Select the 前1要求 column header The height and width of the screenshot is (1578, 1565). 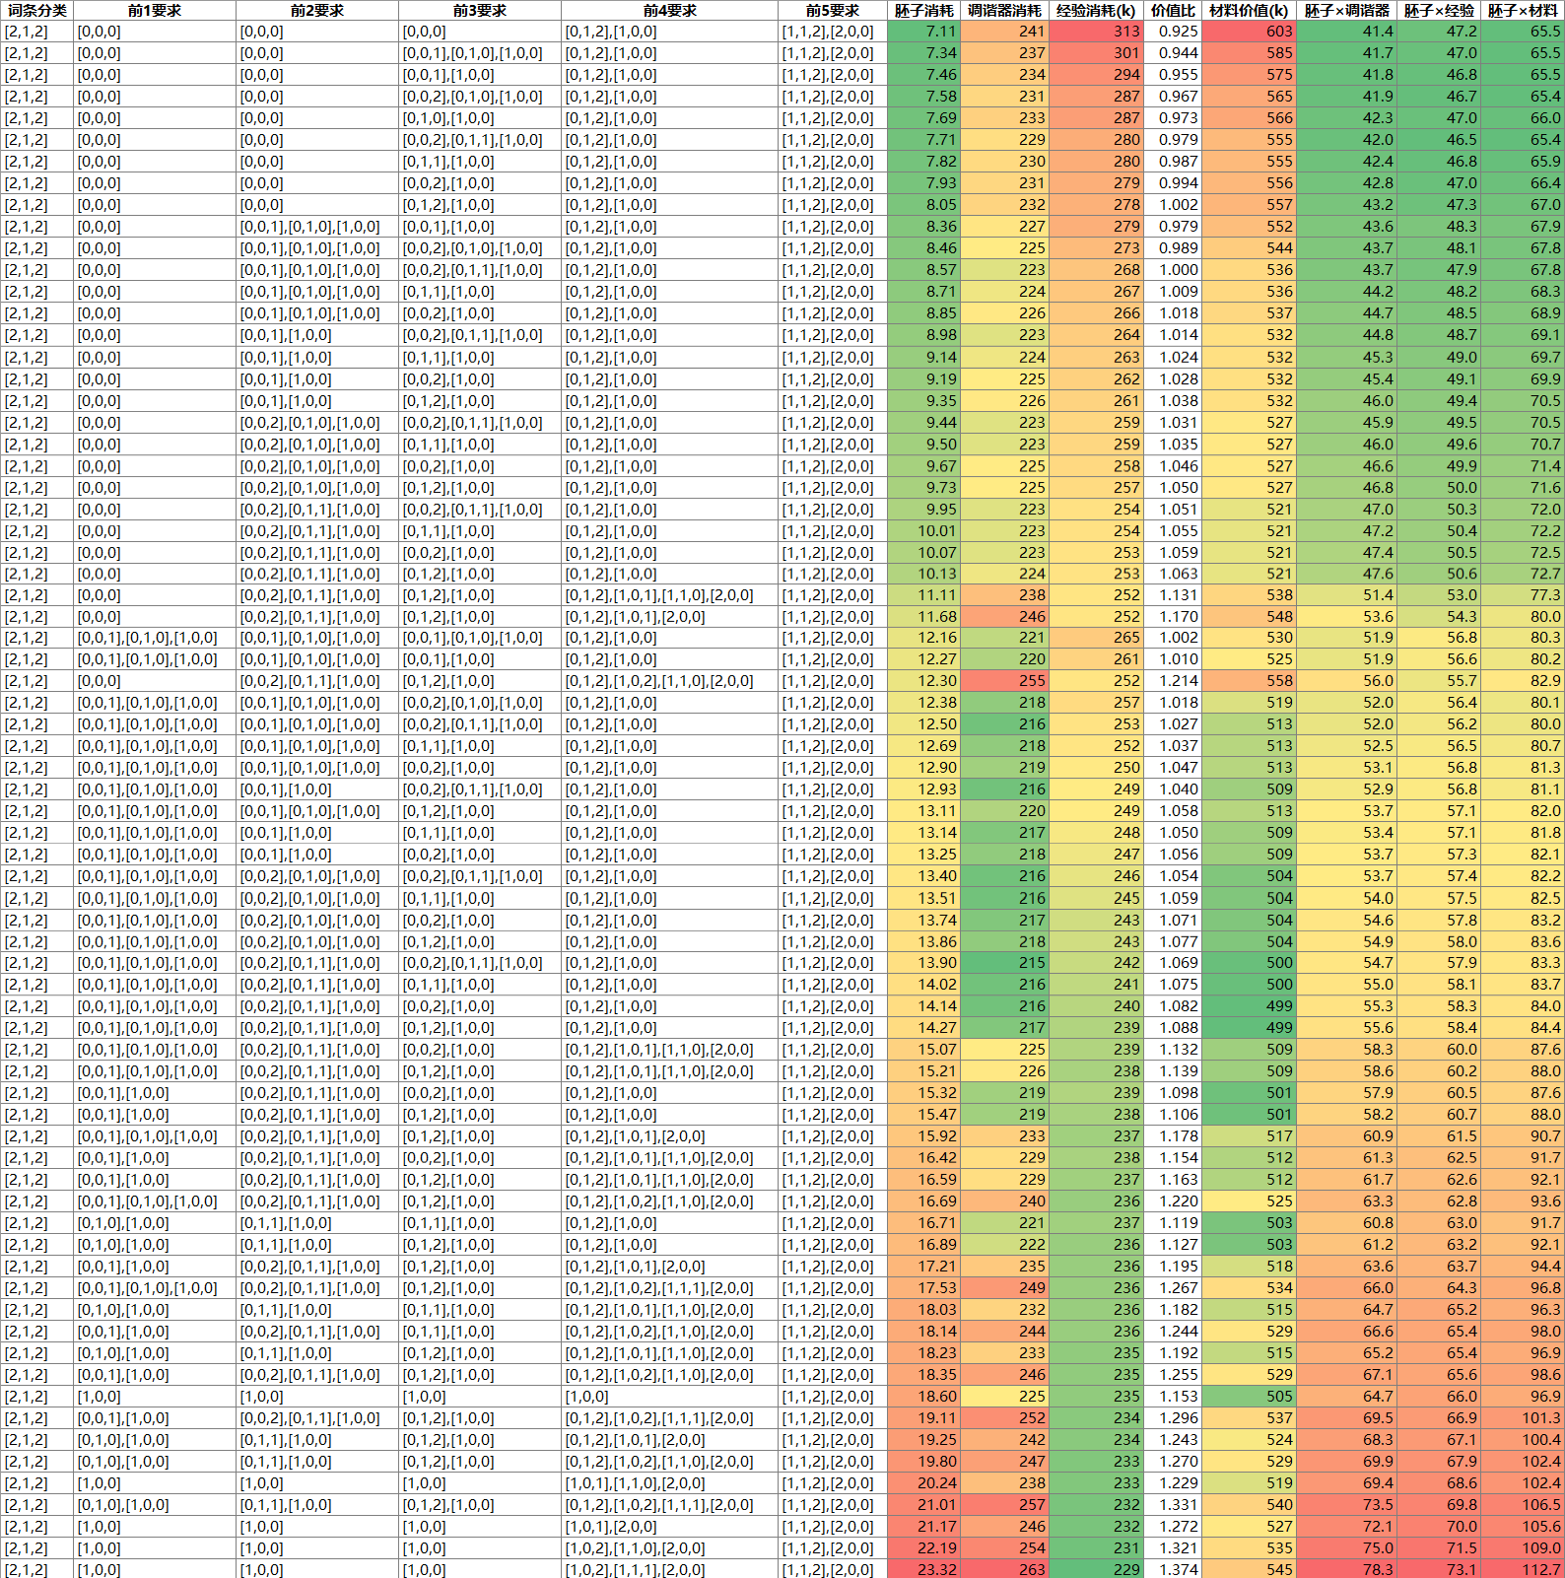click(x=155, y=10)
